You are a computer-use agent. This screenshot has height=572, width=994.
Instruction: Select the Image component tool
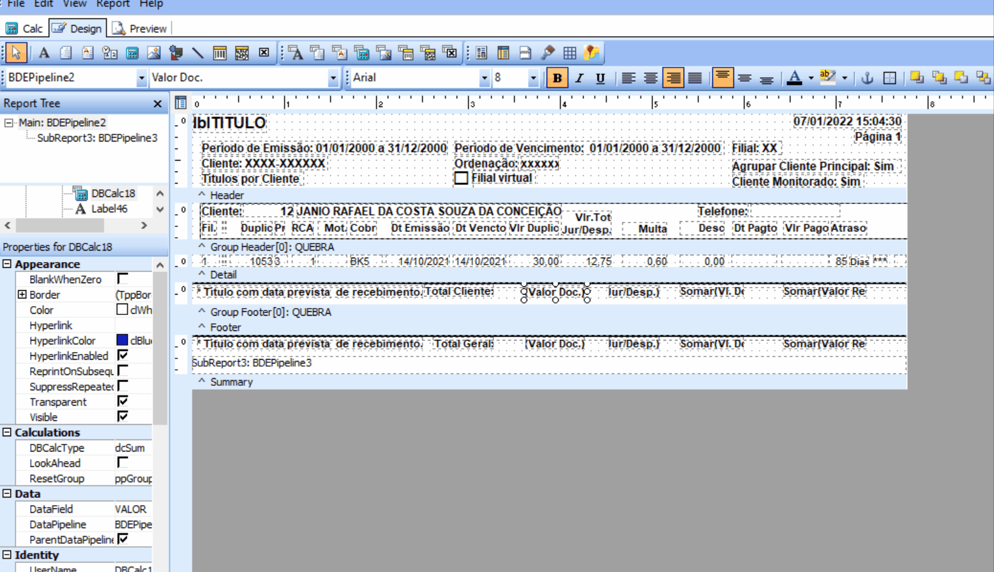(x=154, y=53)
